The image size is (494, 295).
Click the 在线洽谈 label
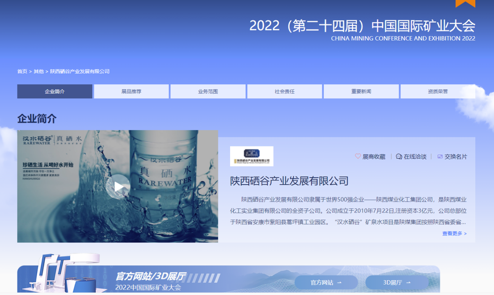pos(415,157)
